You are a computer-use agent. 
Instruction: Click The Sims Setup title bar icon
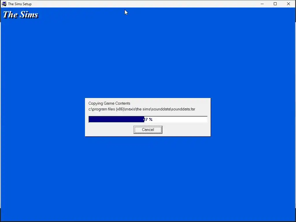point(4,4)
